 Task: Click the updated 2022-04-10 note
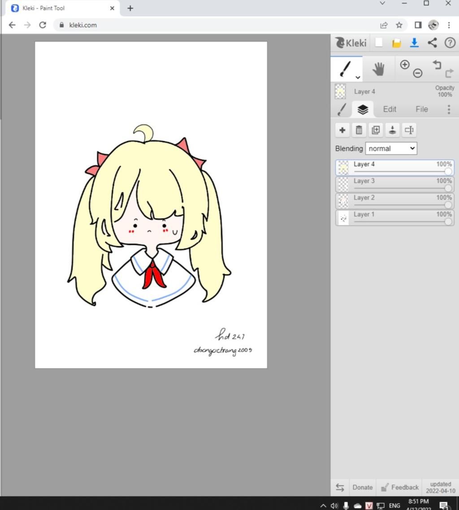coord(441,487)
